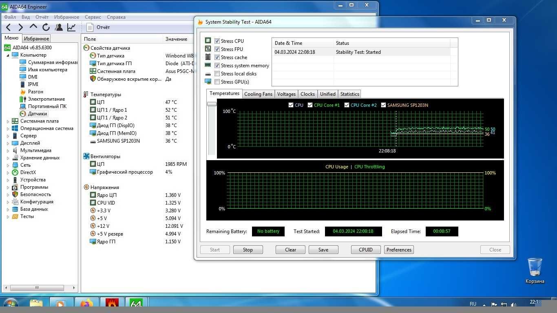Click the Save button
This screenshot has height=313, width=557.
coord(323,250)
